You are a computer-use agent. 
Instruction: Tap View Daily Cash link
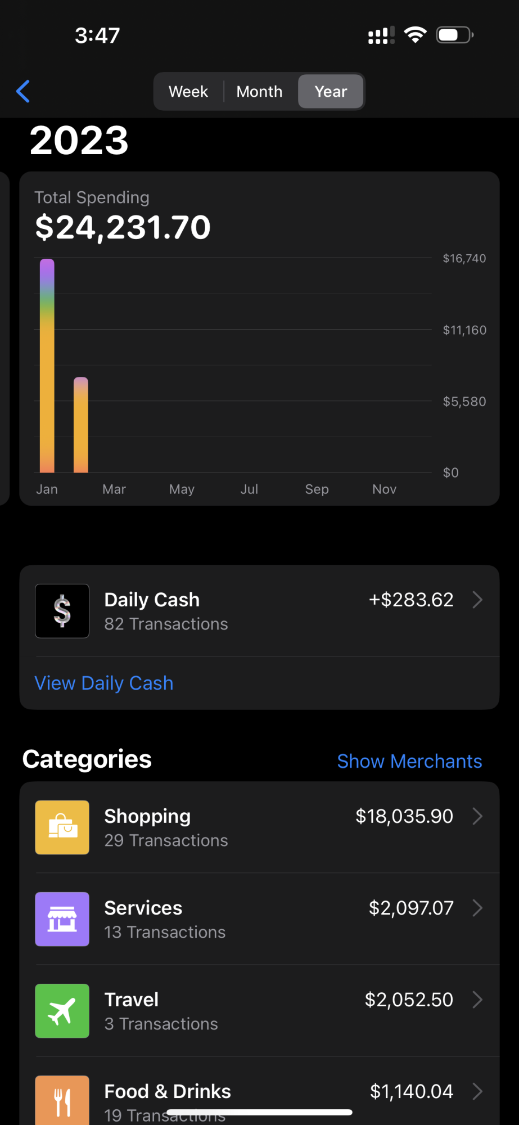[x=104, y=683]
